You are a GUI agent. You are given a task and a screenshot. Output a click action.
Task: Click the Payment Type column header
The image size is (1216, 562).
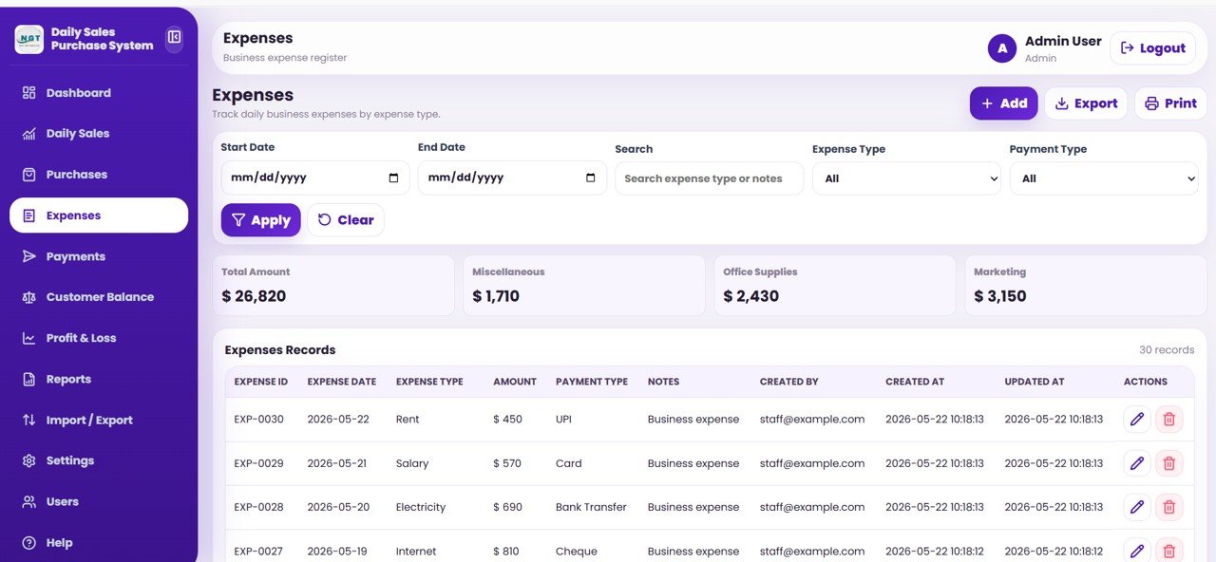[592, 382]
